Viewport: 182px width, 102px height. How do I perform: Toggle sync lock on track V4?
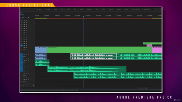coord(24,41)
